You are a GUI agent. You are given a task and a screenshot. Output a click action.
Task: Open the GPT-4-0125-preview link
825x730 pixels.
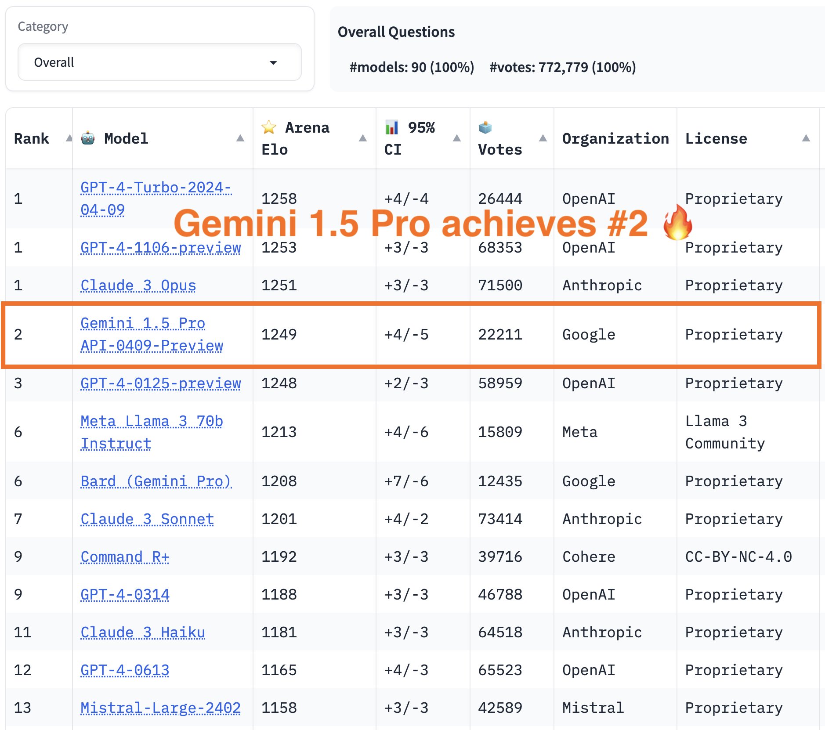pyautogui.click(x=161, y=383)
